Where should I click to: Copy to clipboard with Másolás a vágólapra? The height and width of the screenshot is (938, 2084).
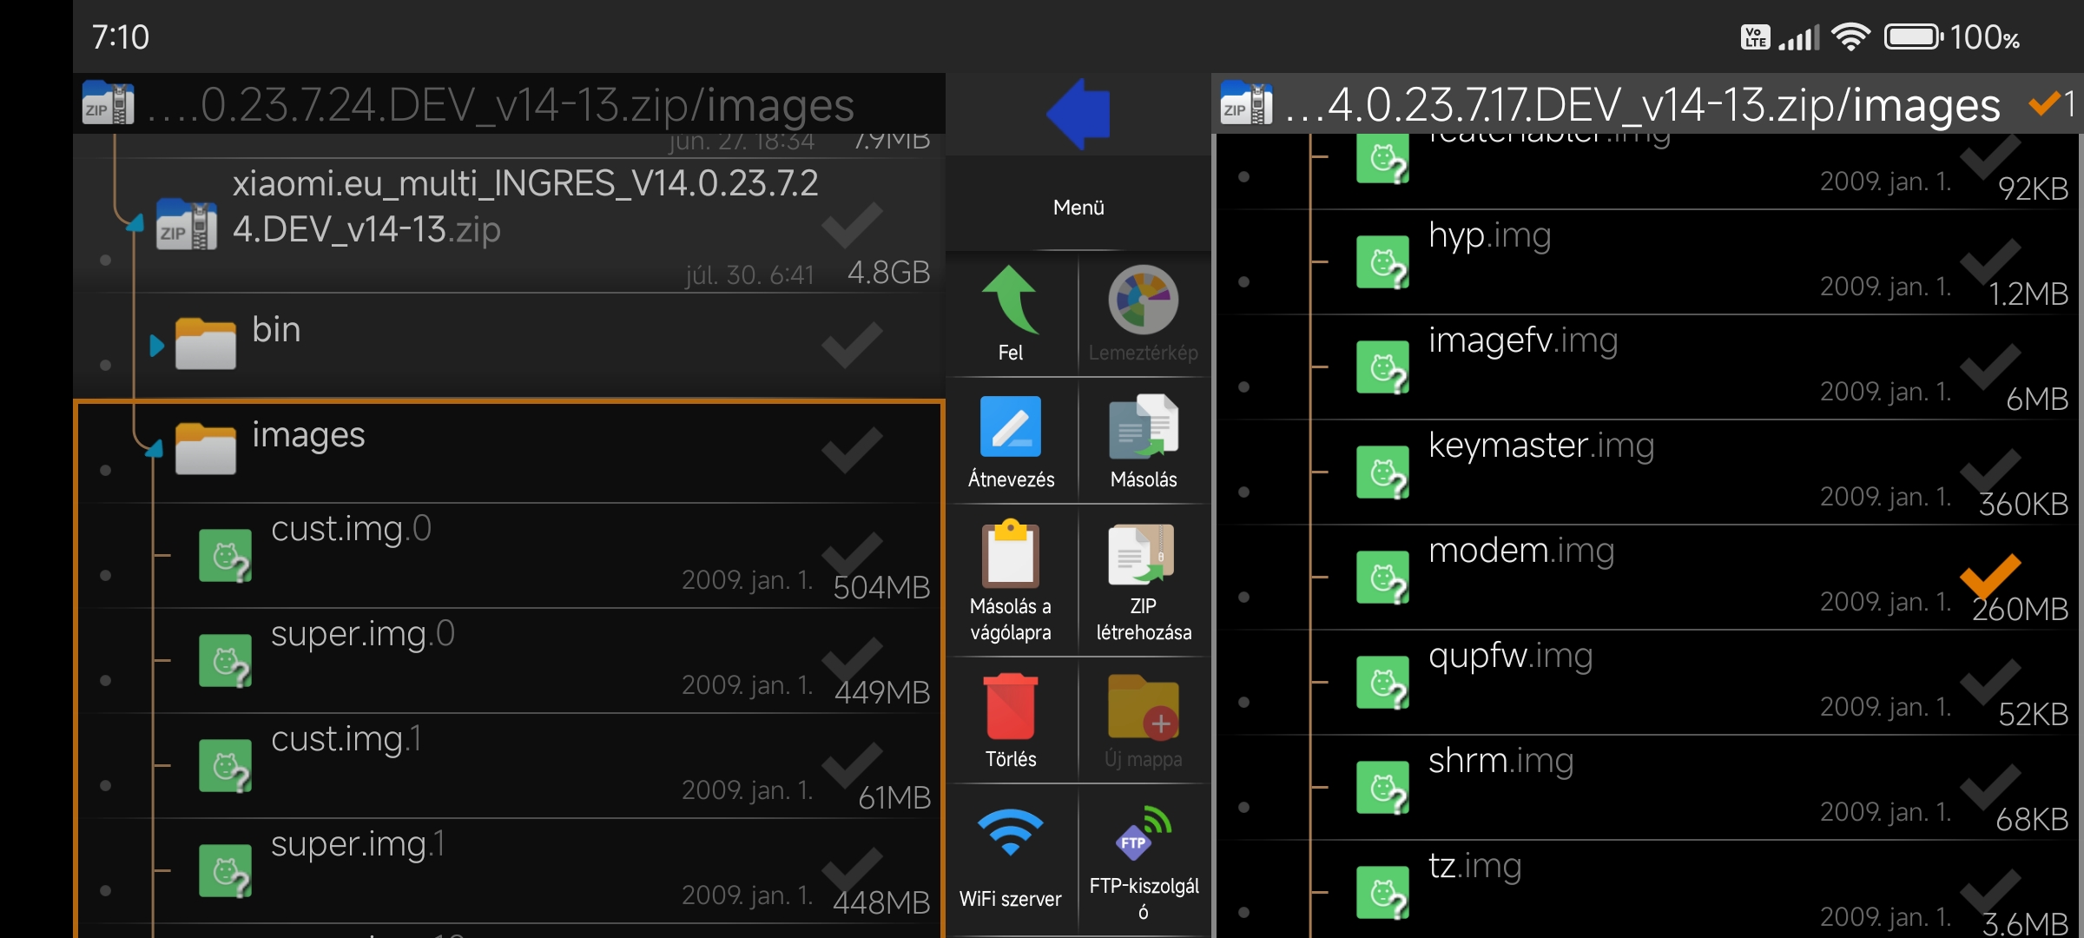(1011, 581)
